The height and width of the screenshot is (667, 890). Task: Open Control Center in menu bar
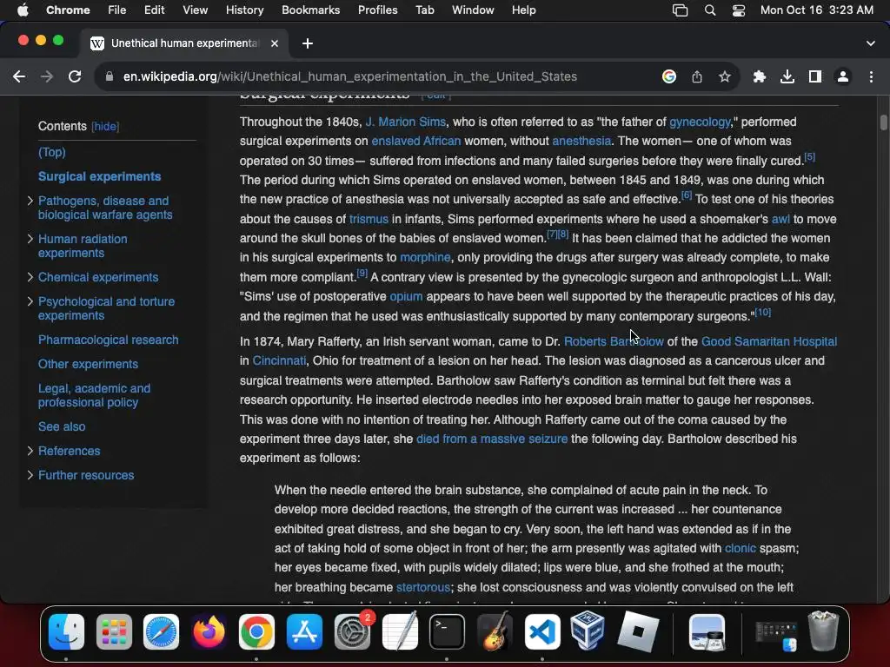tap(739, 10)
